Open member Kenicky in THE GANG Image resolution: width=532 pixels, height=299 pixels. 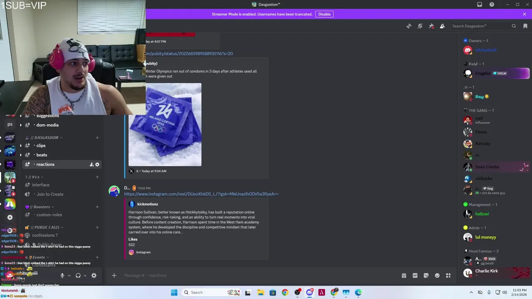497,144
